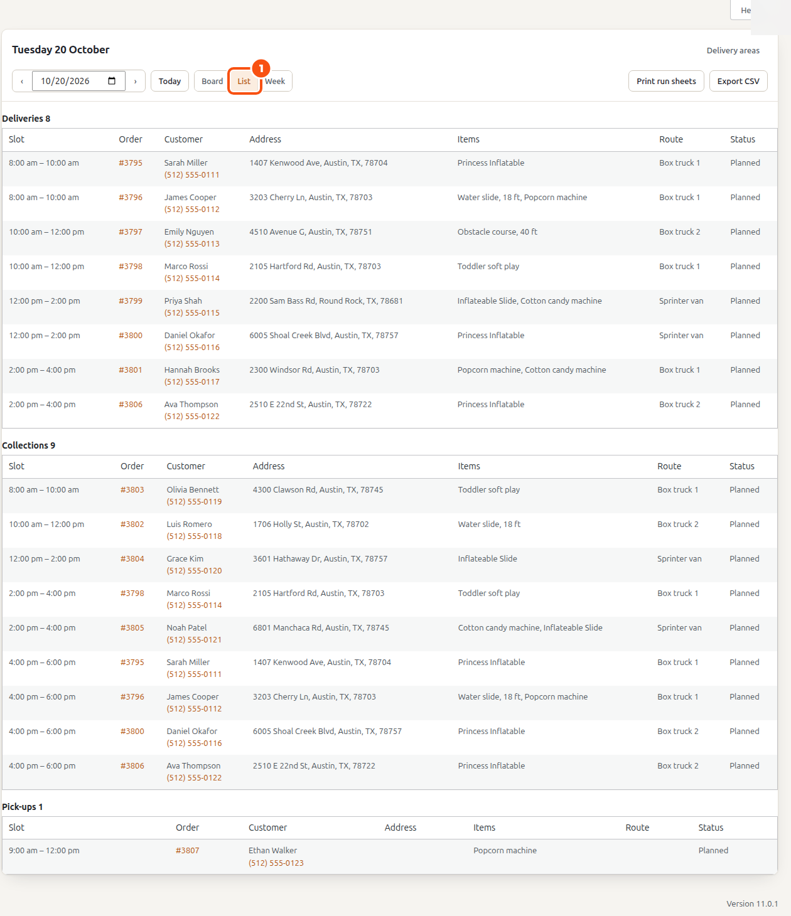Call Grace Kim phone (512) 555-0120
The width and height of the screenshot is (791, 916).
[x=194, y=570]
